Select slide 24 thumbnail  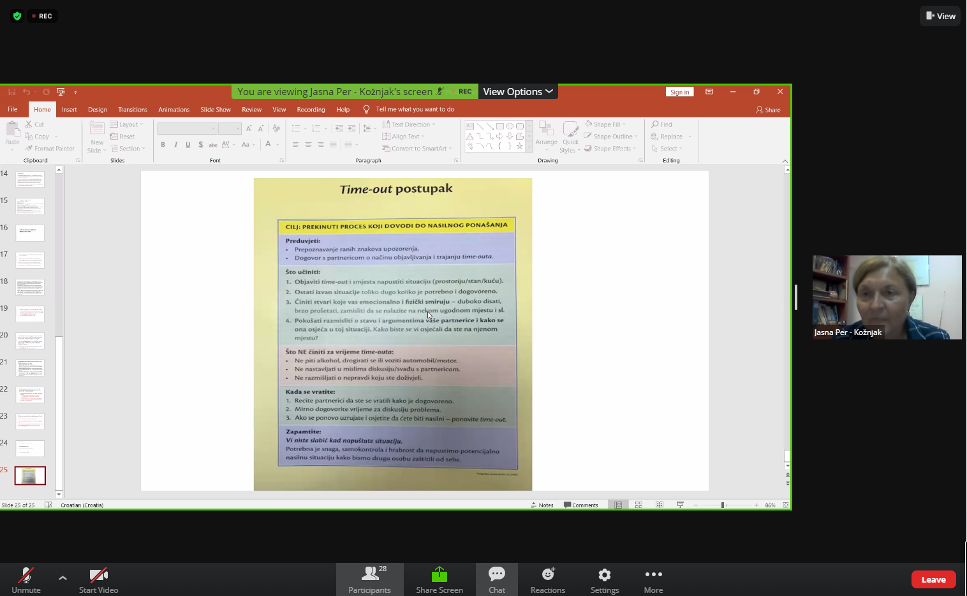coord(30,449)
